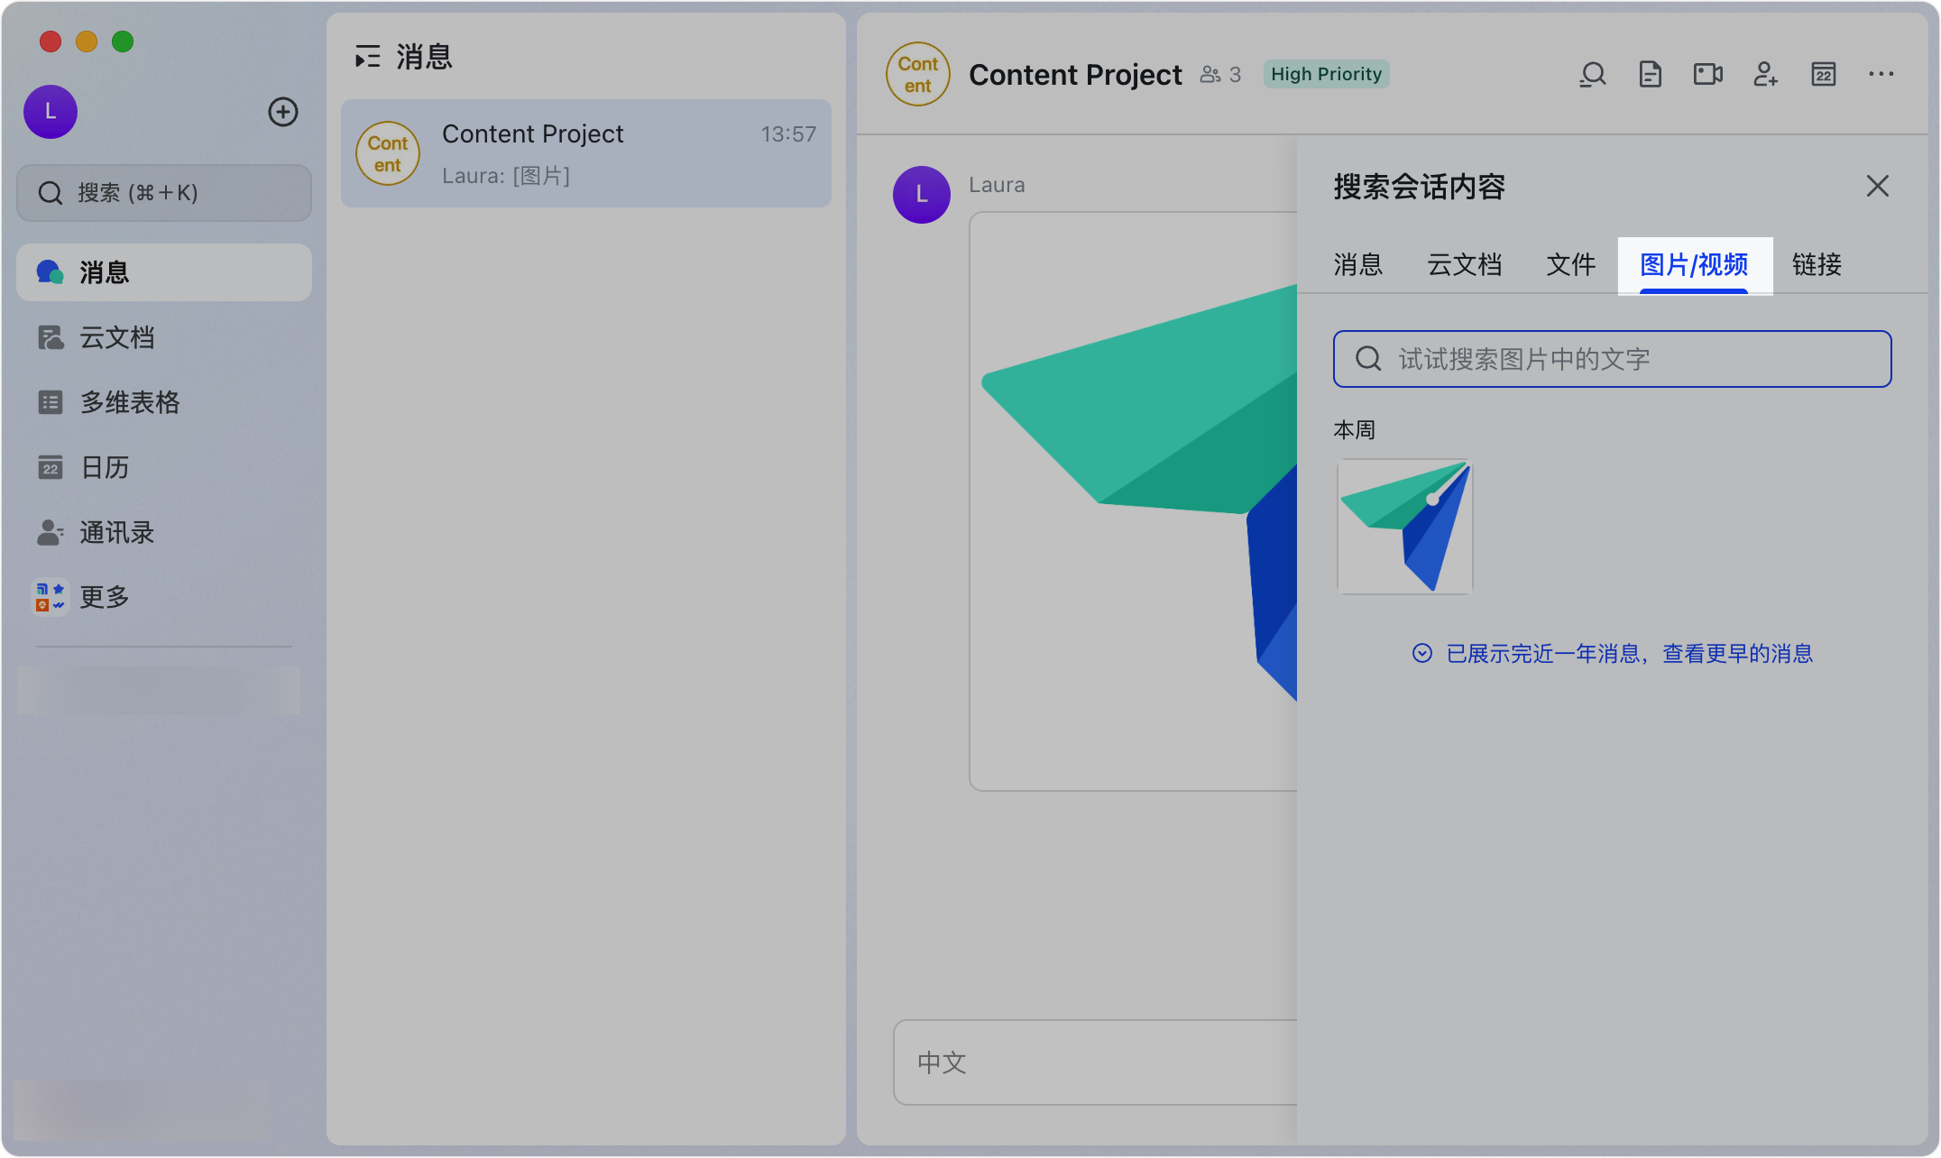Open the chat documents icon in header

tap(1650, 74)
